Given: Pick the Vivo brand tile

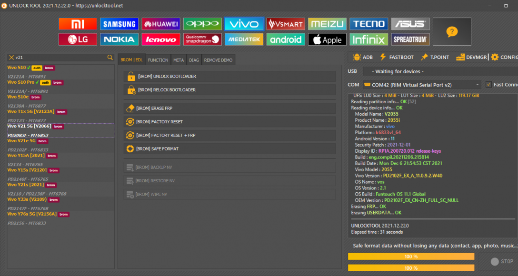Looking at the screenshot, I should (x=244, y=24).
